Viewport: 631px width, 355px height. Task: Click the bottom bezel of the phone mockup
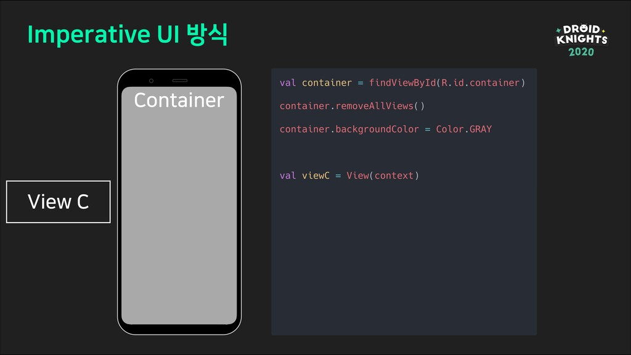(179, 329)
